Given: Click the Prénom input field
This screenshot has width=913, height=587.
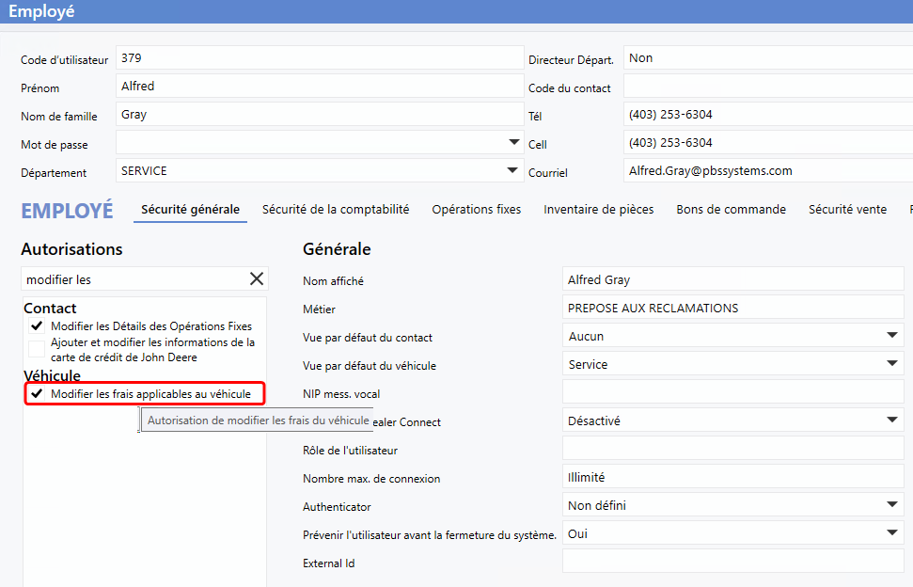Looking at the screenshot, I should [x=318, y=87].
